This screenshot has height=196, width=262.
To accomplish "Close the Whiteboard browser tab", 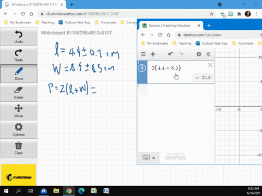I will click(62, 4).
